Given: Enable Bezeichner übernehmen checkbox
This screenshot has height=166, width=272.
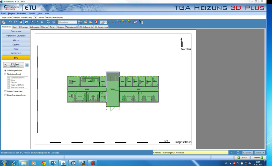Looking at the screenshot, I should [x=5, y=95].
